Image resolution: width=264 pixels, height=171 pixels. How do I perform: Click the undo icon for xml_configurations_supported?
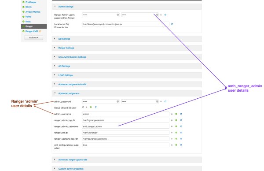click(x=181, y=145)
